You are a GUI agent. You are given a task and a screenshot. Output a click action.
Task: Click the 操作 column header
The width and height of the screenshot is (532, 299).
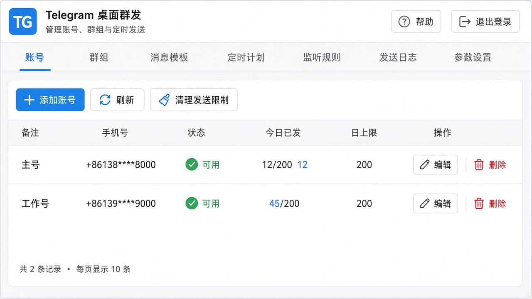(x=443, y=133)
